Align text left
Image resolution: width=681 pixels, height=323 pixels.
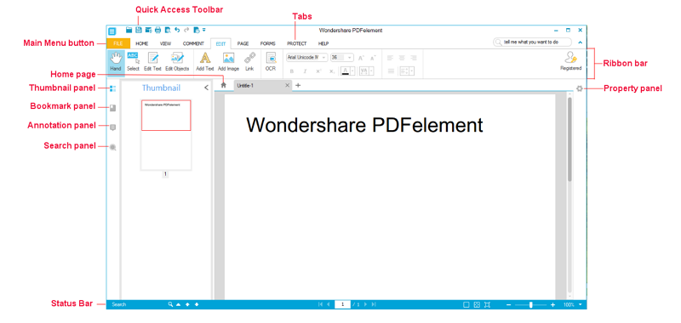click(x=390, y=58)
